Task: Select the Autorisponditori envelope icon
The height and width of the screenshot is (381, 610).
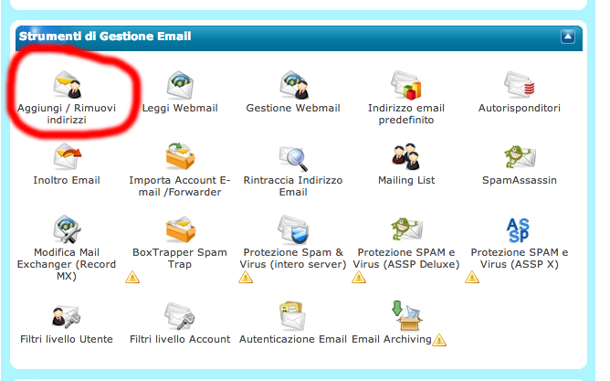Action: click(x=520, y=85)
